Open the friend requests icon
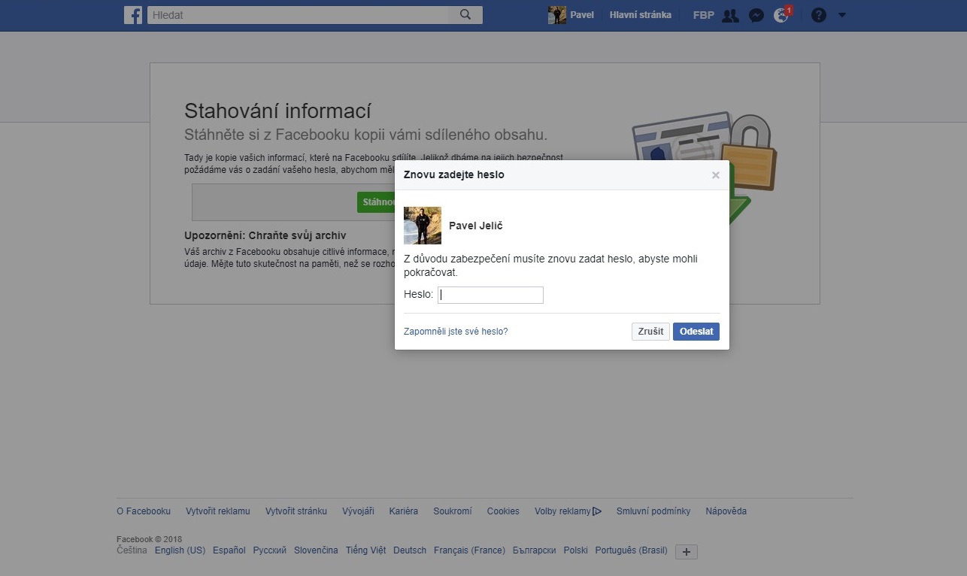 tap(729, 15)
